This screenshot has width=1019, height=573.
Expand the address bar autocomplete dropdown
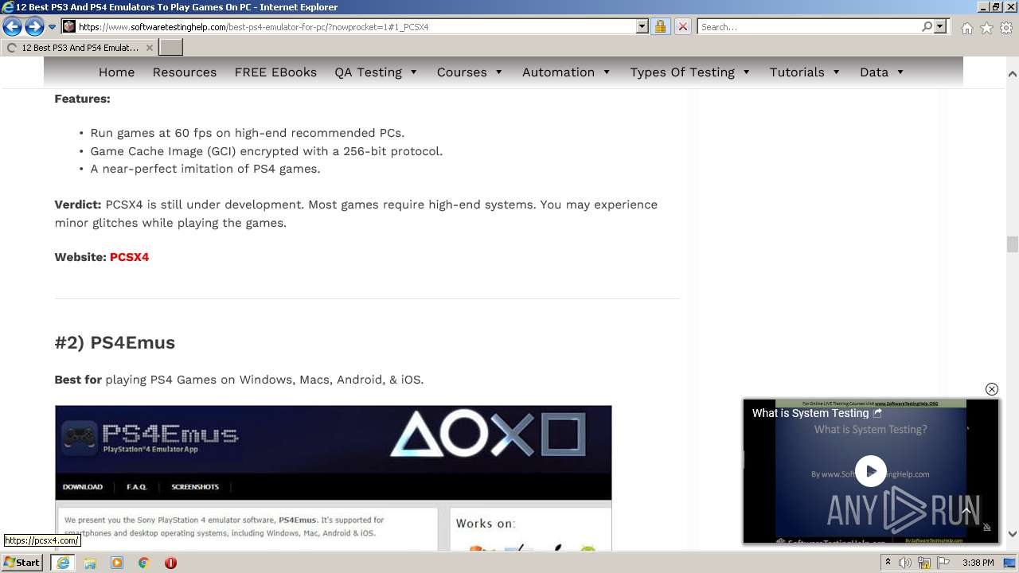[642, 26]
